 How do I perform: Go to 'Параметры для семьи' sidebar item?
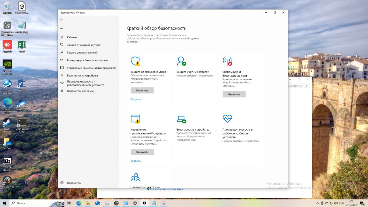(80, 91)
